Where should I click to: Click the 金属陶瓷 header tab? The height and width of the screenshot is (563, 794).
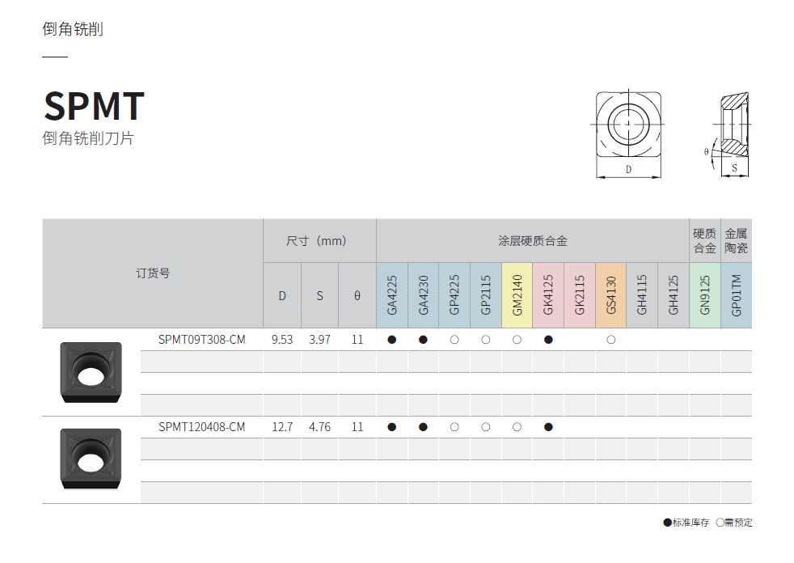[736, 241]
